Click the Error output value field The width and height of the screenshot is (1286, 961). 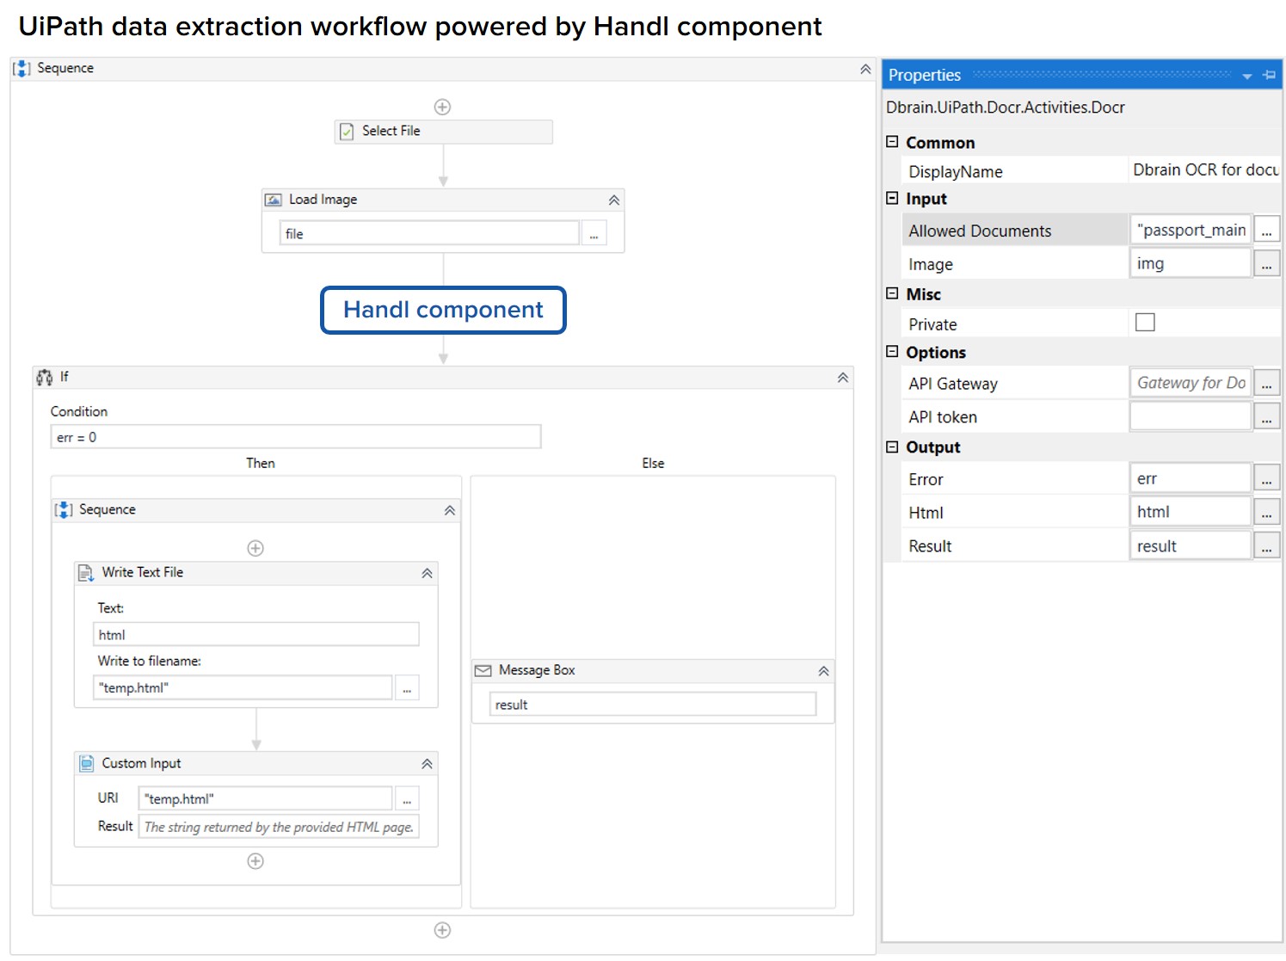point(1191,478)
